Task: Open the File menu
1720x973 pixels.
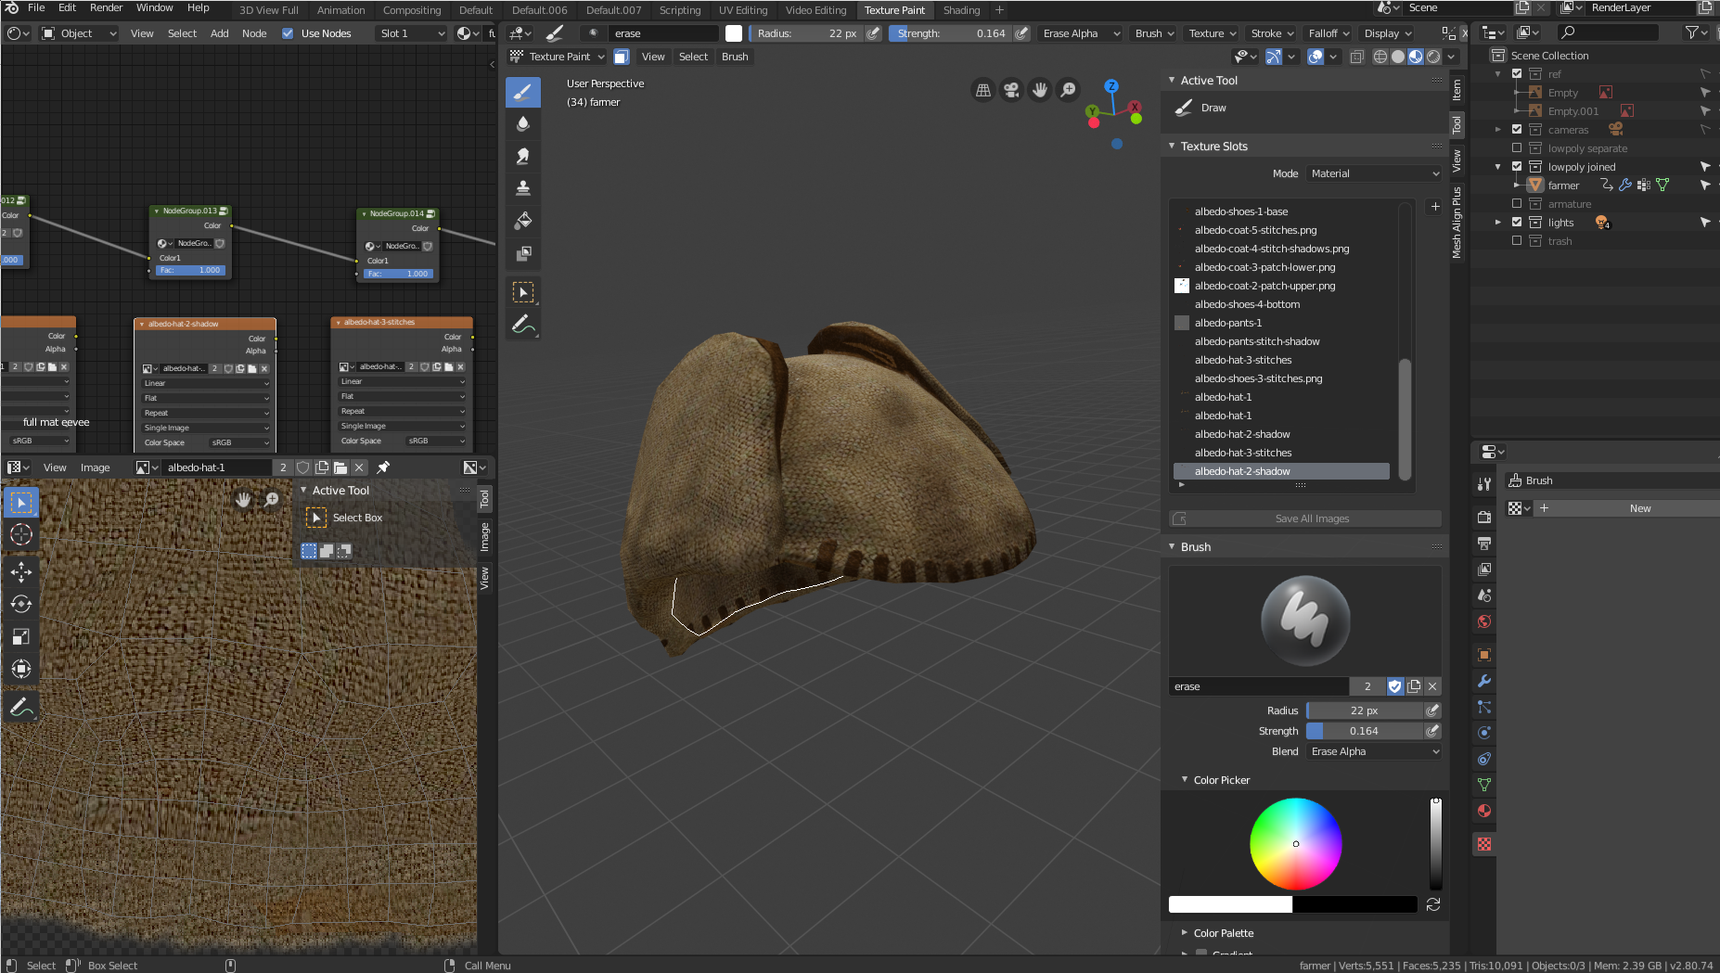Action: (x=36, y=7)
